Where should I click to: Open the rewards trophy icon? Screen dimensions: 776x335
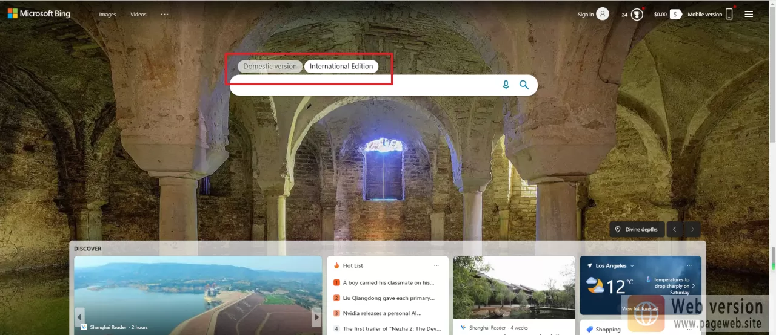[637, 15]
